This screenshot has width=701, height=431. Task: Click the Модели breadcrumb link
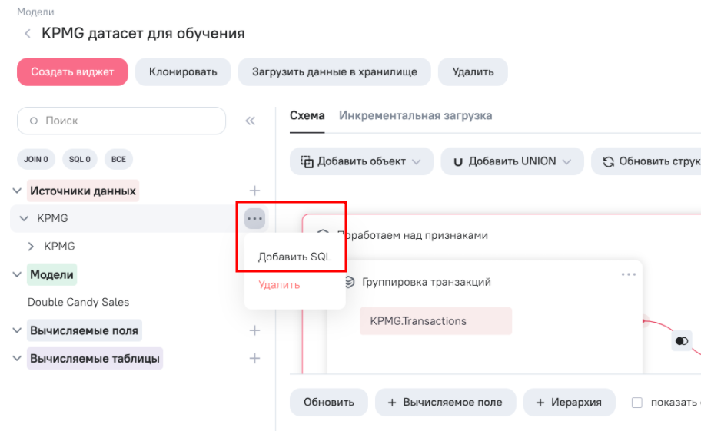coord(35,12)
